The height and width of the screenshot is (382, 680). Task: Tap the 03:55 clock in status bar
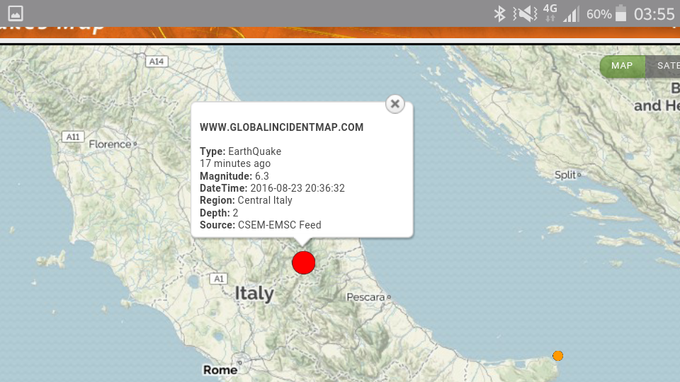pos(654,13)
